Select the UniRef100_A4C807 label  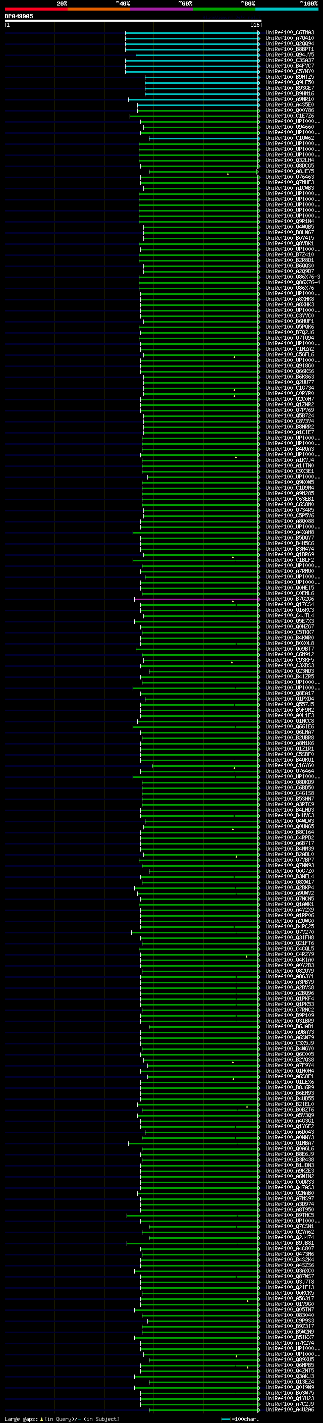click(x=290, y=1248)
